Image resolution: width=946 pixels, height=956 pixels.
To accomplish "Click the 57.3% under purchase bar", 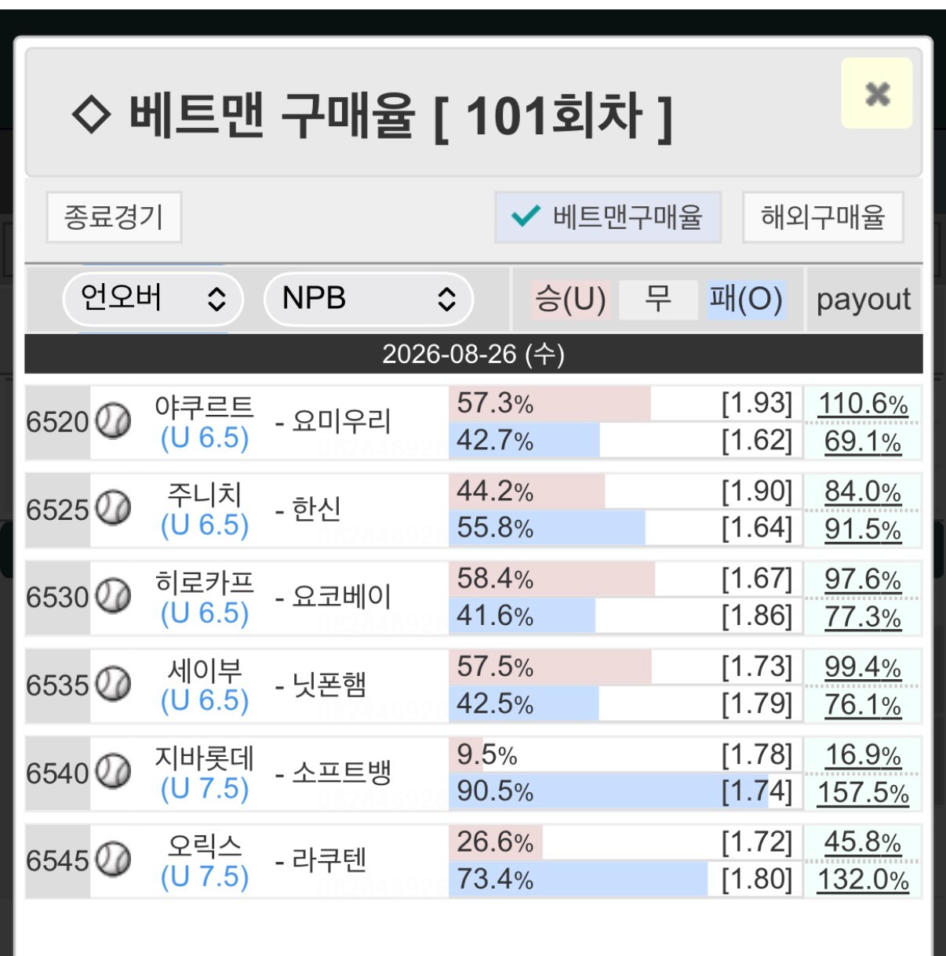I will 550,404.
